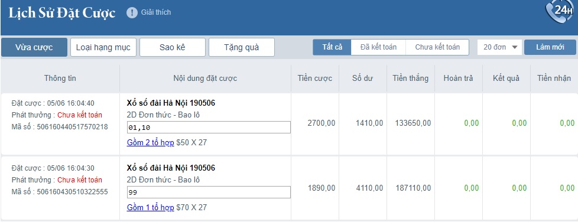
Task: Filter by Chưa kết toán
Action: coord(437,47)
